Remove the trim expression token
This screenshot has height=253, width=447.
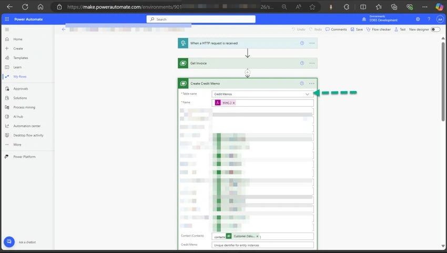(x=234, y=103)
